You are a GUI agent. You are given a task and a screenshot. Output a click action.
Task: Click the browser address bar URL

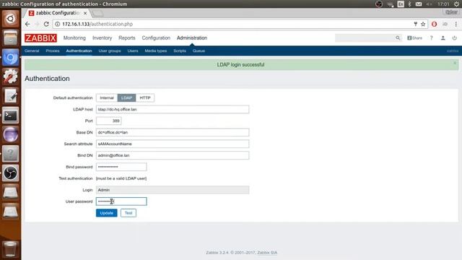(x=97, y=24)
